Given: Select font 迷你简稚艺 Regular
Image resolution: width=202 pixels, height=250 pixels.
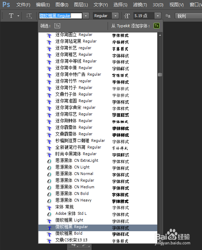Looking at the screenshot, I should pos(98,54).
